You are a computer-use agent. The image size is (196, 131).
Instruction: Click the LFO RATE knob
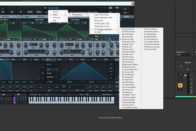point(64,87)
